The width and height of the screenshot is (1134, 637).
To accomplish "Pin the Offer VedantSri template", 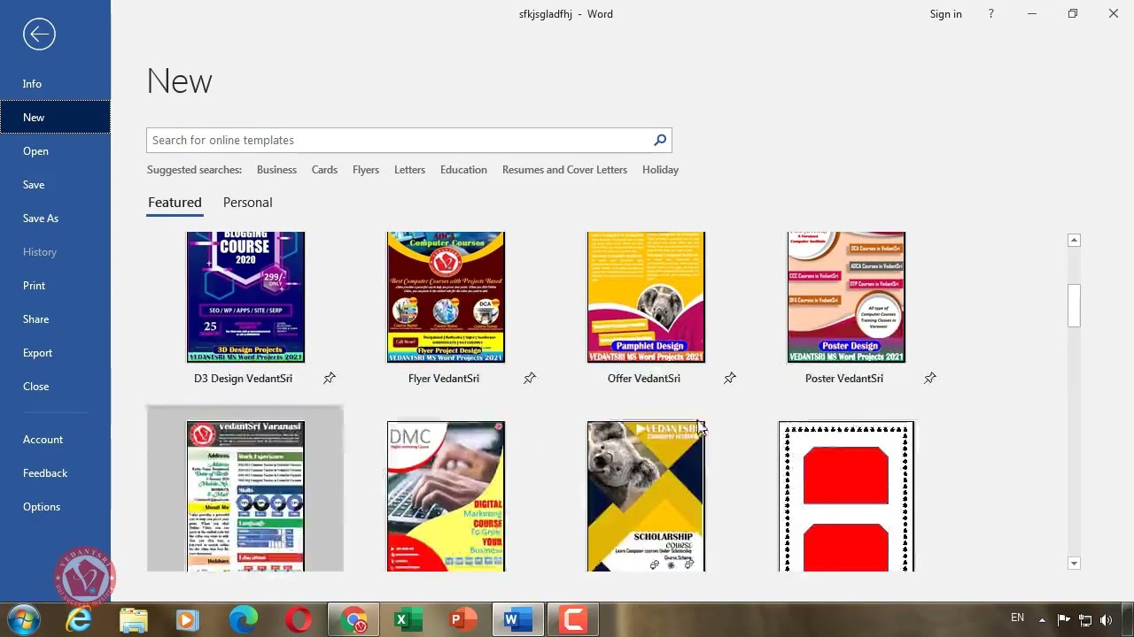I will tap(730, 379).
